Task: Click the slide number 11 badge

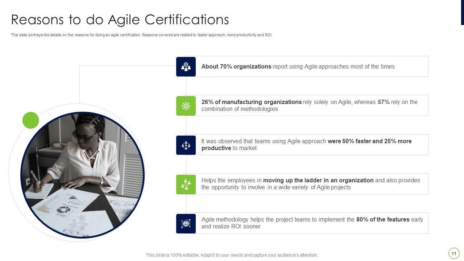Action: pos(454,253)
